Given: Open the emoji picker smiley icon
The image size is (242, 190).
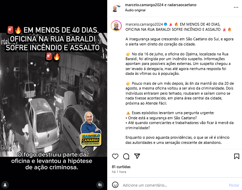Looking at the screenshot, I should coord(115,185).
